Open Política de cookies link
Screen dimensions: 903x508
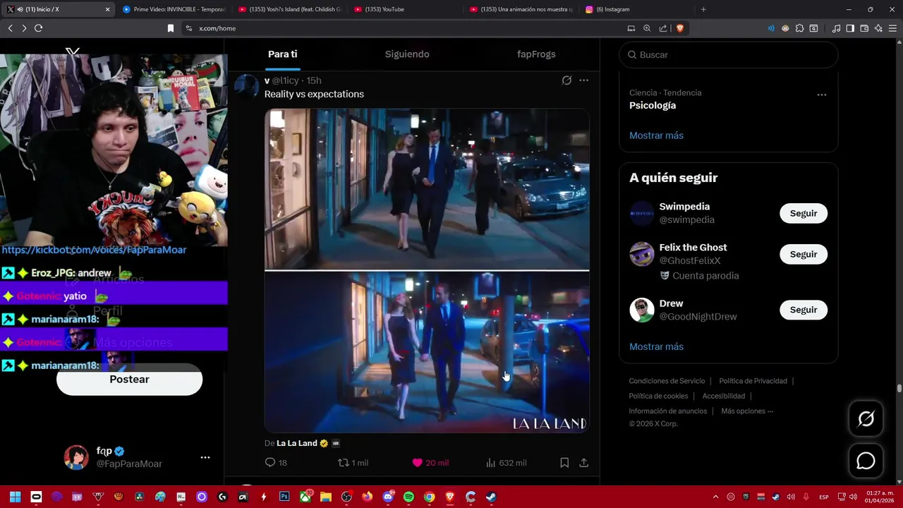(x=658, y=396)
